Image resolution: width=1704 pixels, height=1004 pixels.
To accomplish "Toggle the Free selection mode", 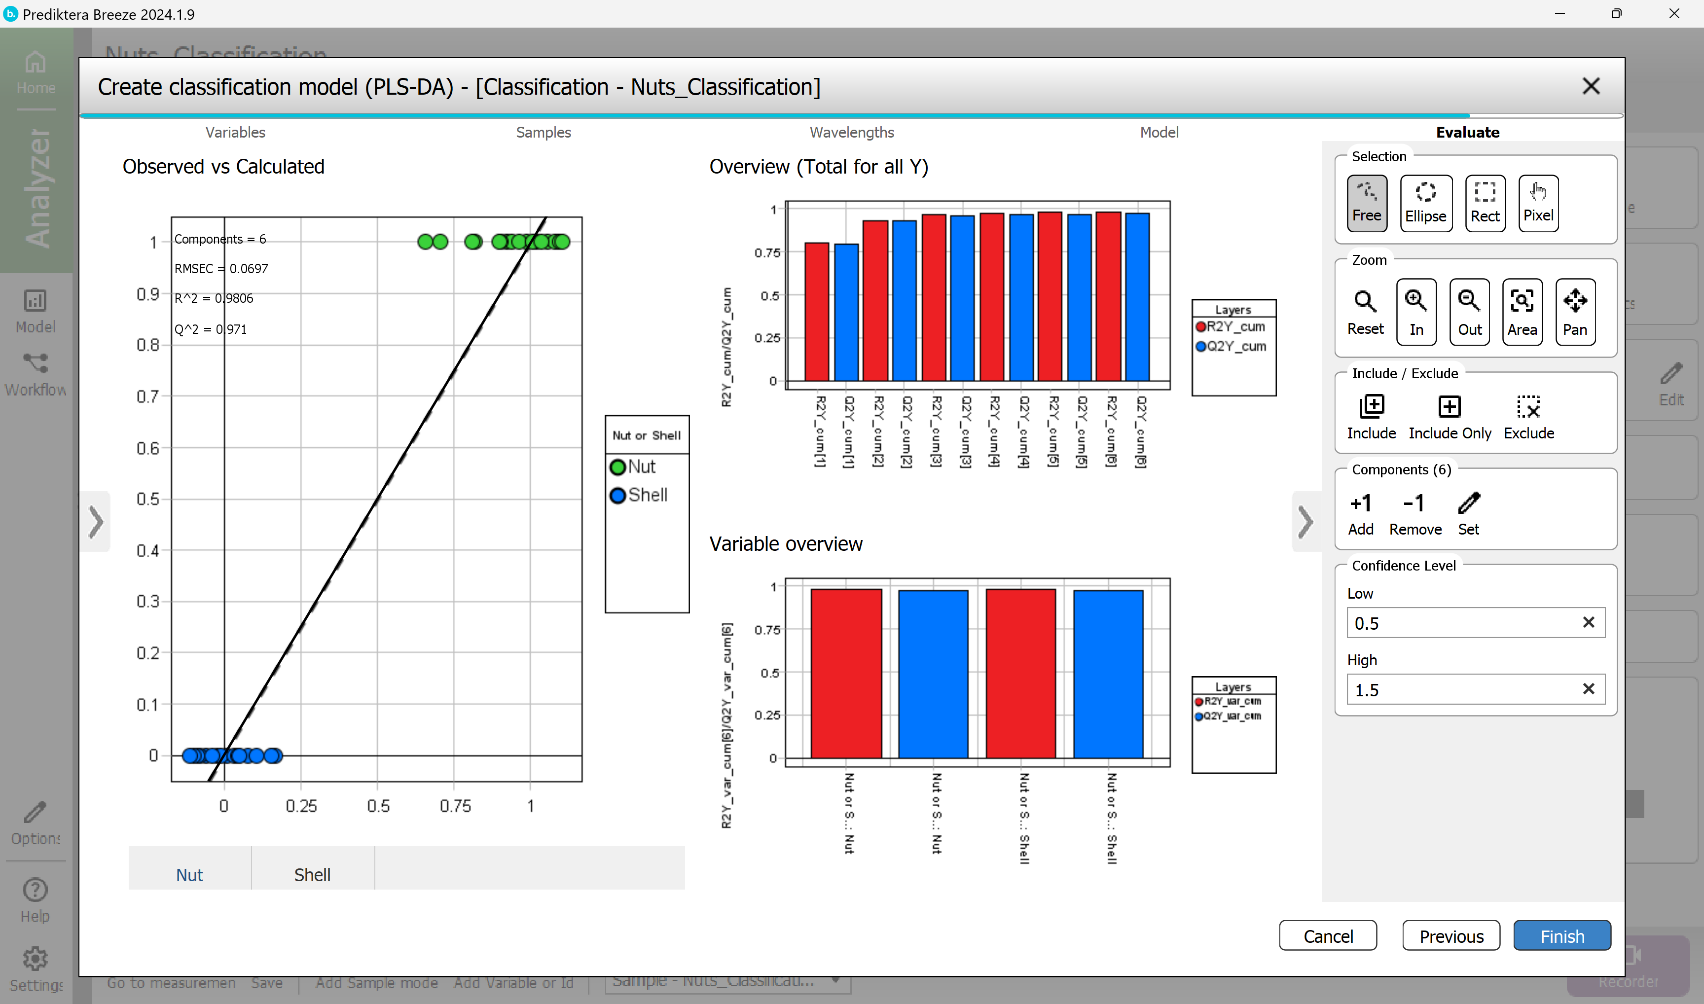I will click(1367, 203).
